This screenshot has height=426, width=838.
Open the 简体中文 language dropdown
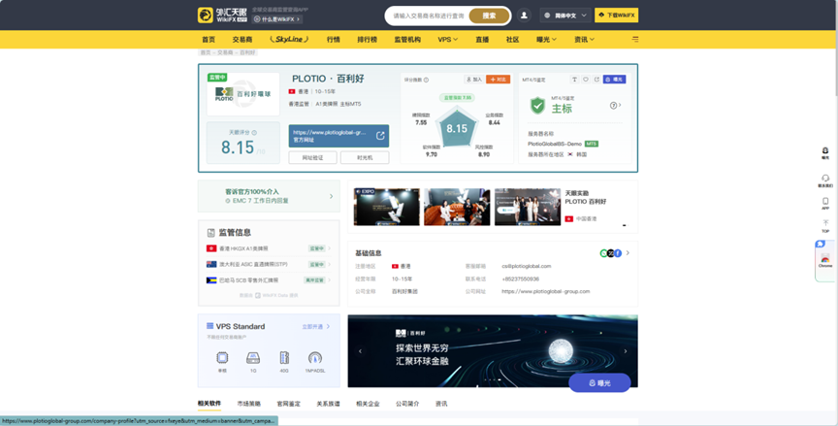[x=564, y=16]
